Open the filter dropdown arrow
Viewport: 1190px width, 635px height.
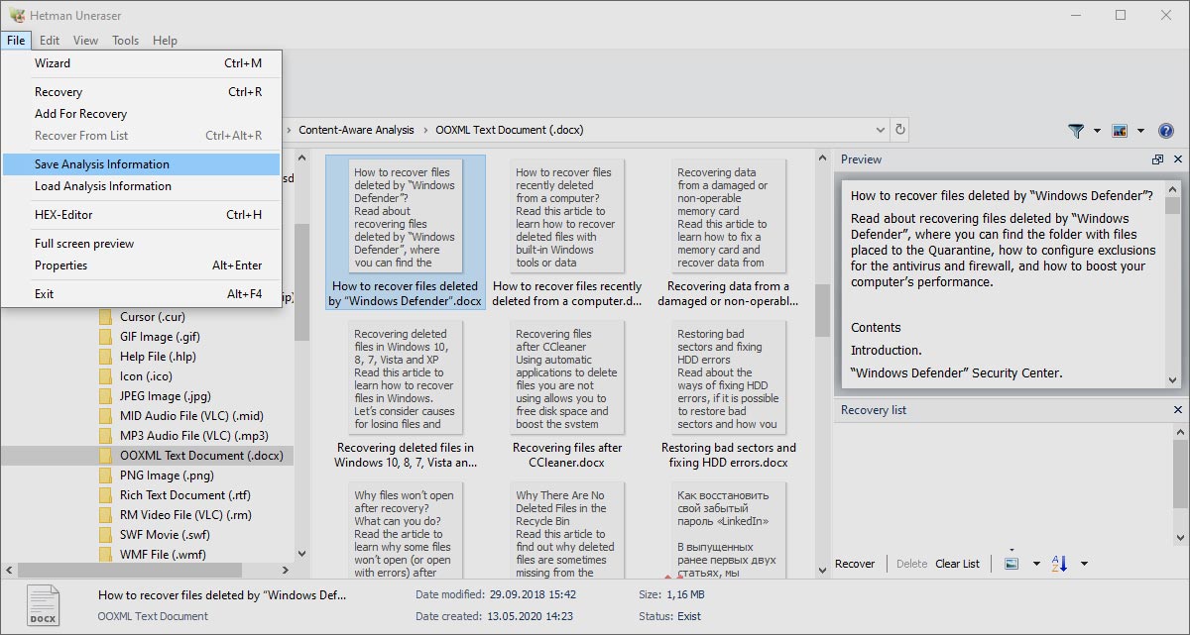click(x=1097, y=131)
